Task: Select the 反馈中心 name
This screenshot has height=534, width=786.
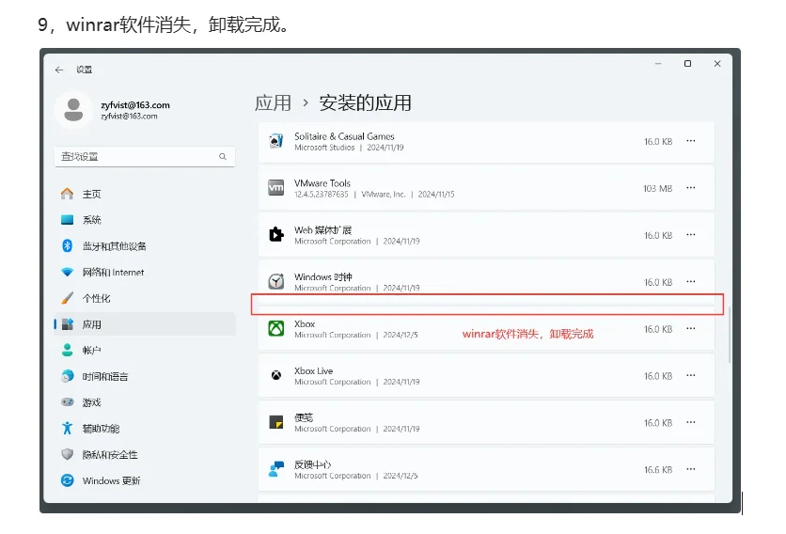Action: point(313,464)
